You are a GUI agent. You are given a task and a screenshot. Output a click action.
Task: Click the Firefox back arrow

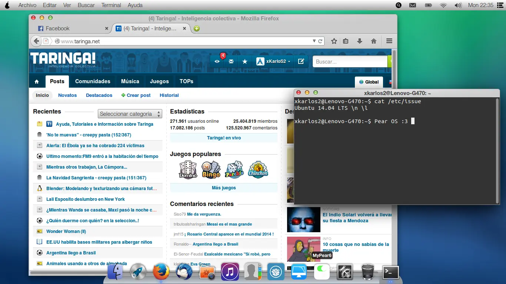(x=36, y=41)
